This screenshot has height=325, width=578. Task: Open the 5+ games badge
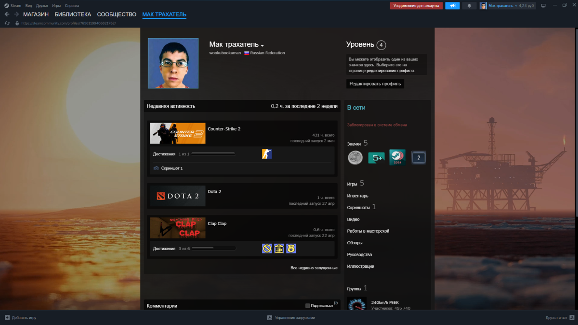point(376,158)
